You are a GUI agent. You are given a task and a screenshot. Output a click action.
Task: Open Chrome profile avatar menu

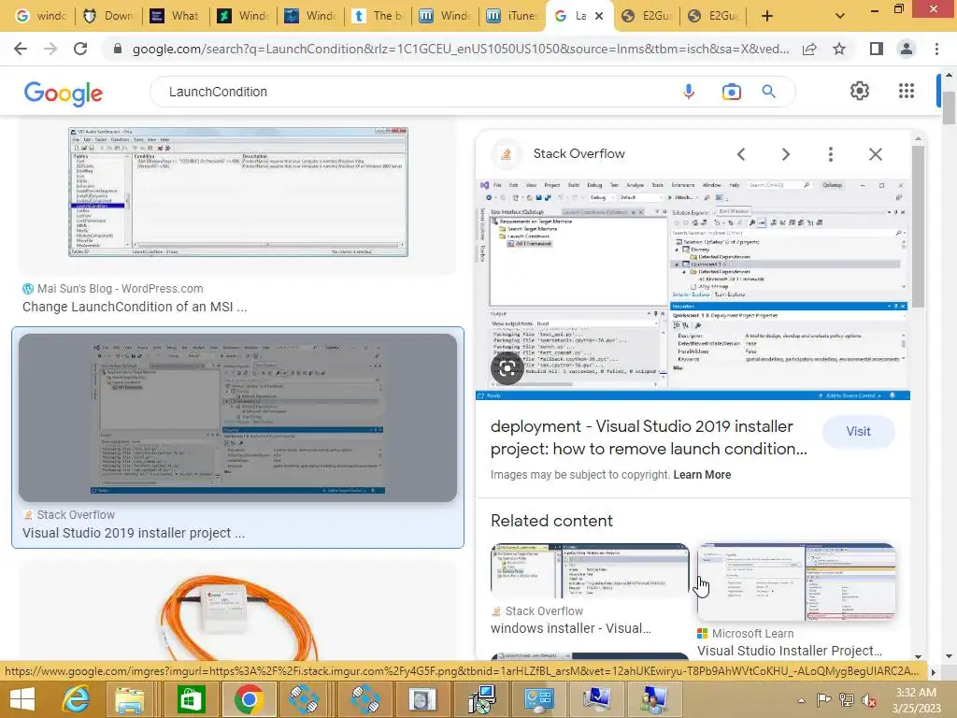[907, 49]
